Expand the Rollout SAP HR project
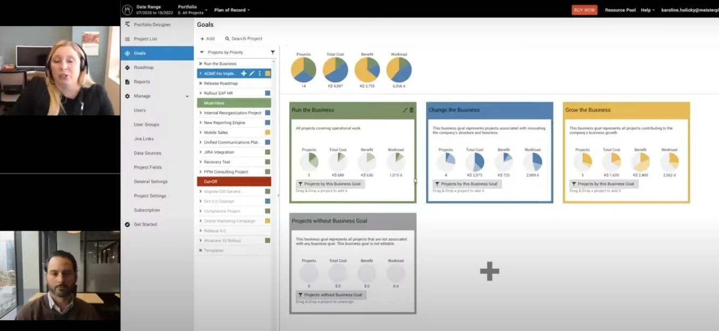The width and height of the screenshot is (719, 331). tap(200, 92)
